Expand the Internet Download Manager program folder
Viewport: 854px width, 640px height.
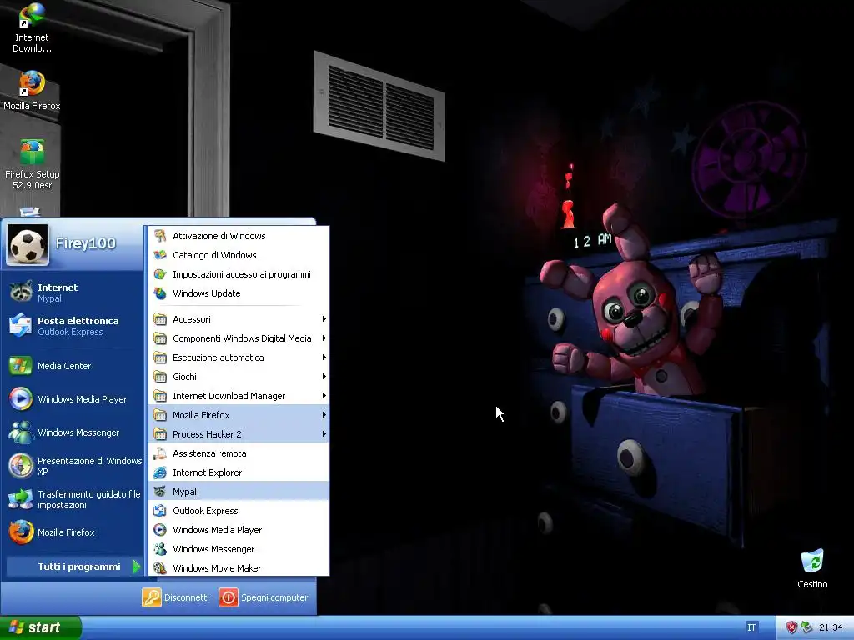tap(239, 396)
